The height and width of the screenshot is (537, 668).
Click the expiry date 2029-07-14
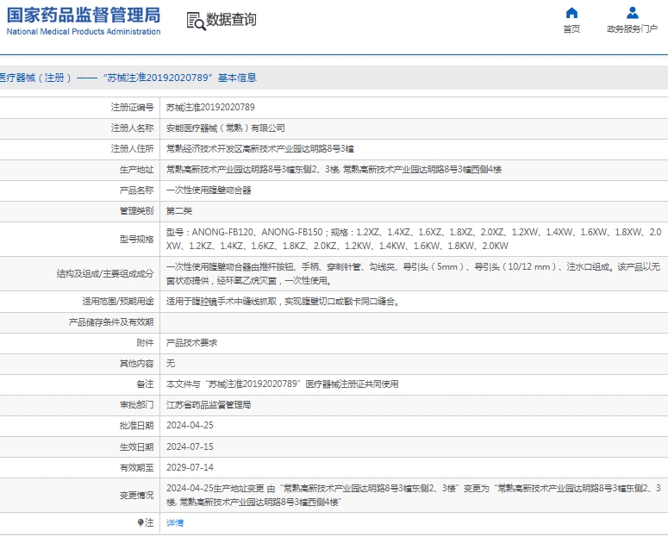coord(190,467)
